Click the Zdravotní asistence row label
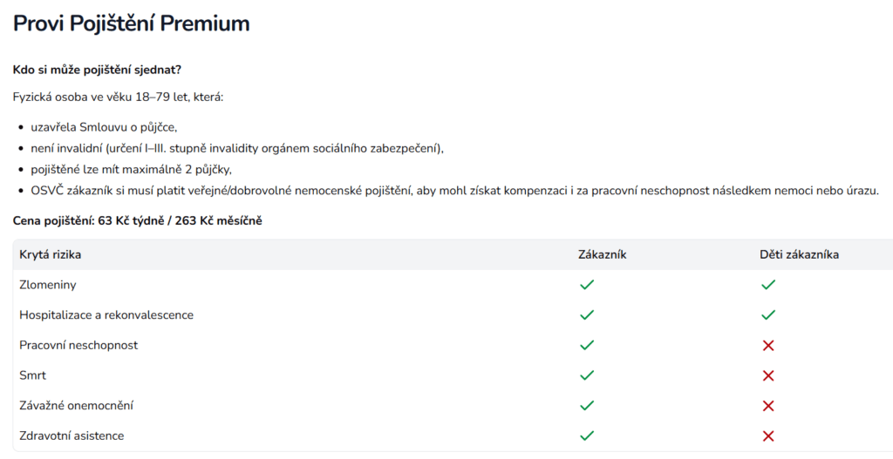This screenshot has width=893, height=459. [x=72, y=435]
